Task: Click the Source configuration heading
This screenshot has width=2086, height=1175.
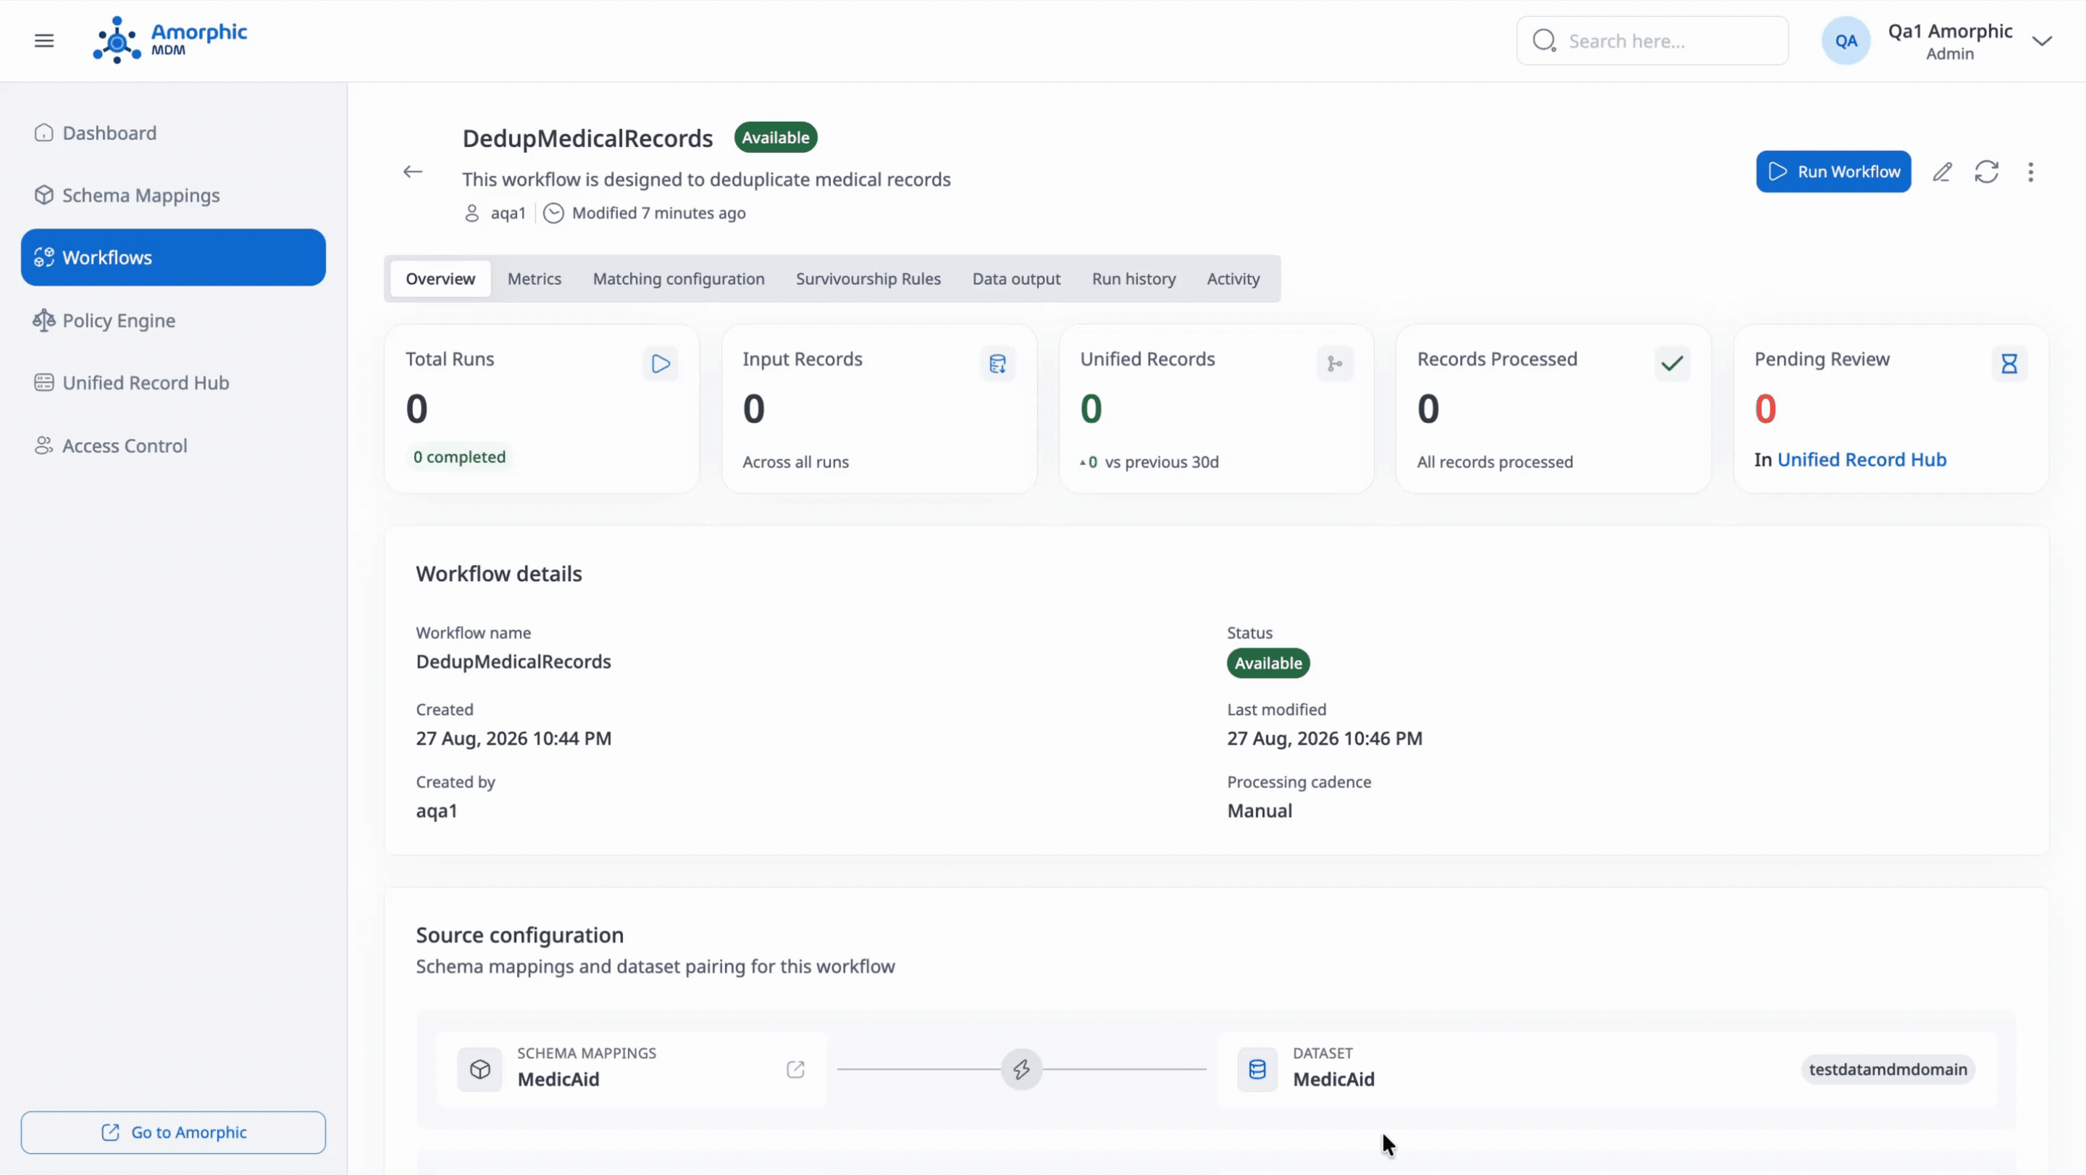Action: click(520, 934)
